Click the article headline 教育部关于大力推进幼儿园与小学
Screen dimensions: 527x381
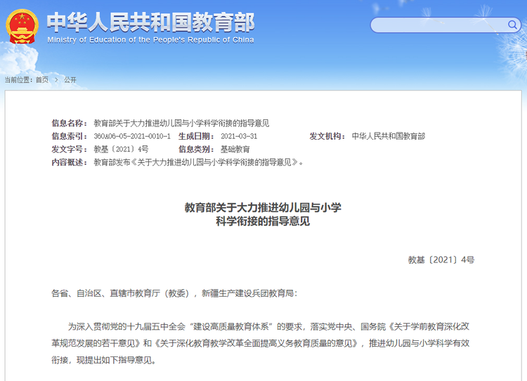[263, 208]
